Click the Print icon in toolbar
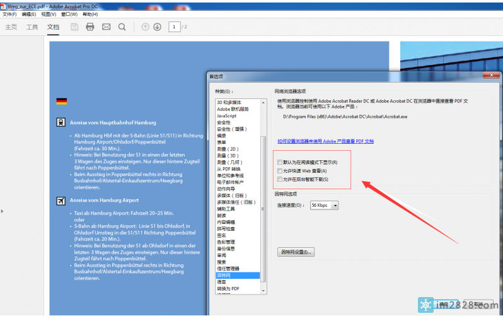Screen dimensions: 503x316 (x=90, y=27)
